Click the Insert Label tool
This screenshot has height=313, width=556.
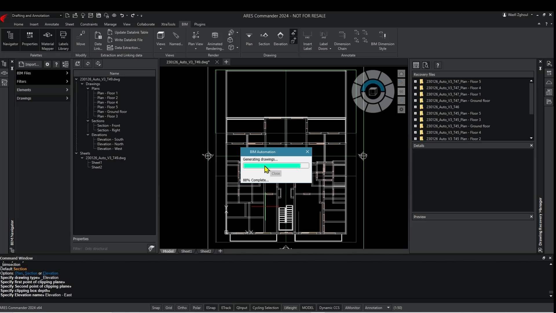(x=307, y=41)
